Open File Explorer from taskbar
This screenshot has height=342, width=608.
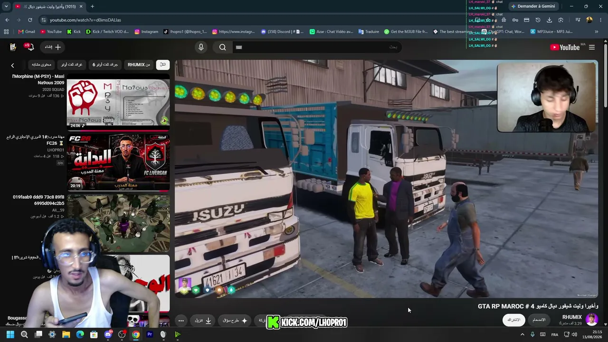[66, 334]
